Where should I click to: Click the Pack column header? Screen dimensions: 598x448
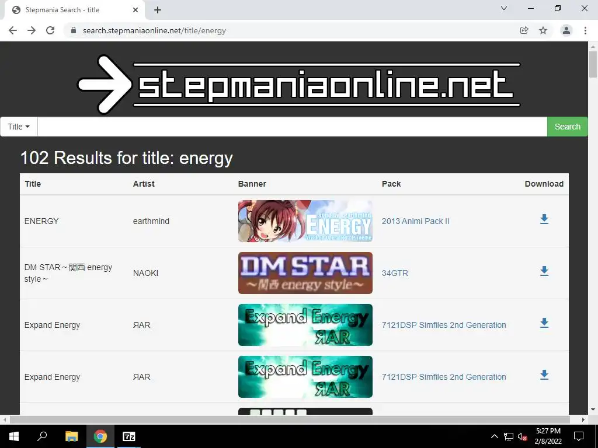(x=391, y=184)
